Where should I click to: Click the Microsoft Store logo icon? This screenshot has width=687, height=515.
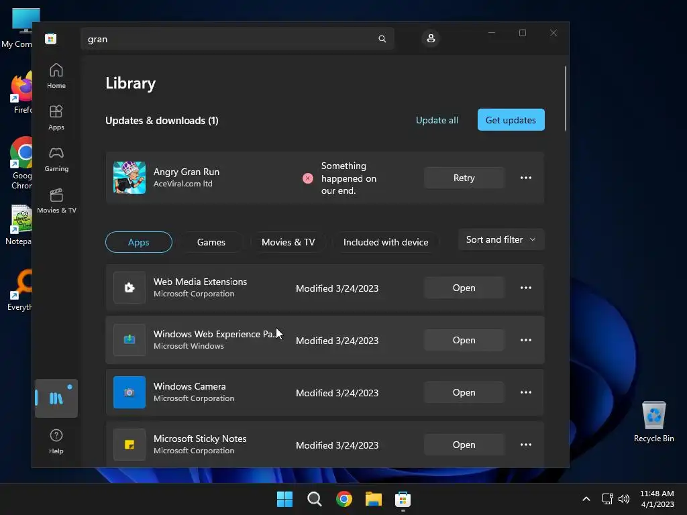51,38
